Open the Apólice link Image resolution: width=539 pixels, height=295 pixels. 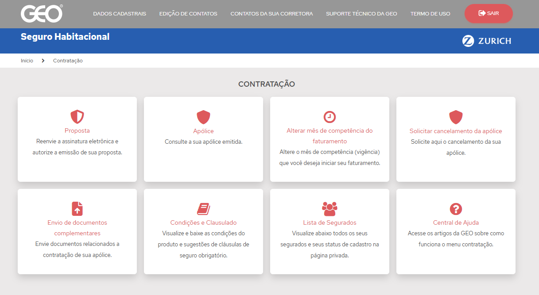[x=203, y=131]
